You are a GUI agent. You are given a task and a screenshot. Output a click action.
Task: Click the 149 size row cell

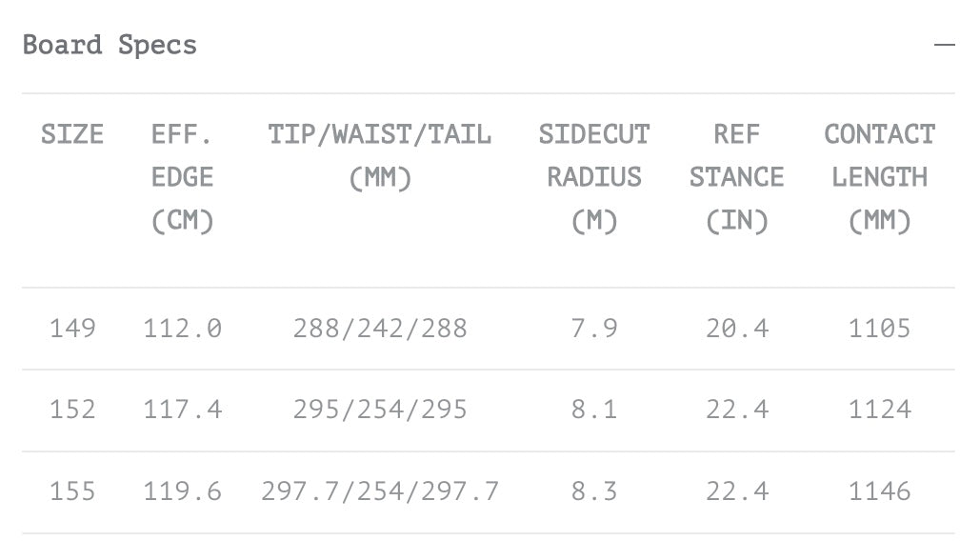tap(72, 329)
